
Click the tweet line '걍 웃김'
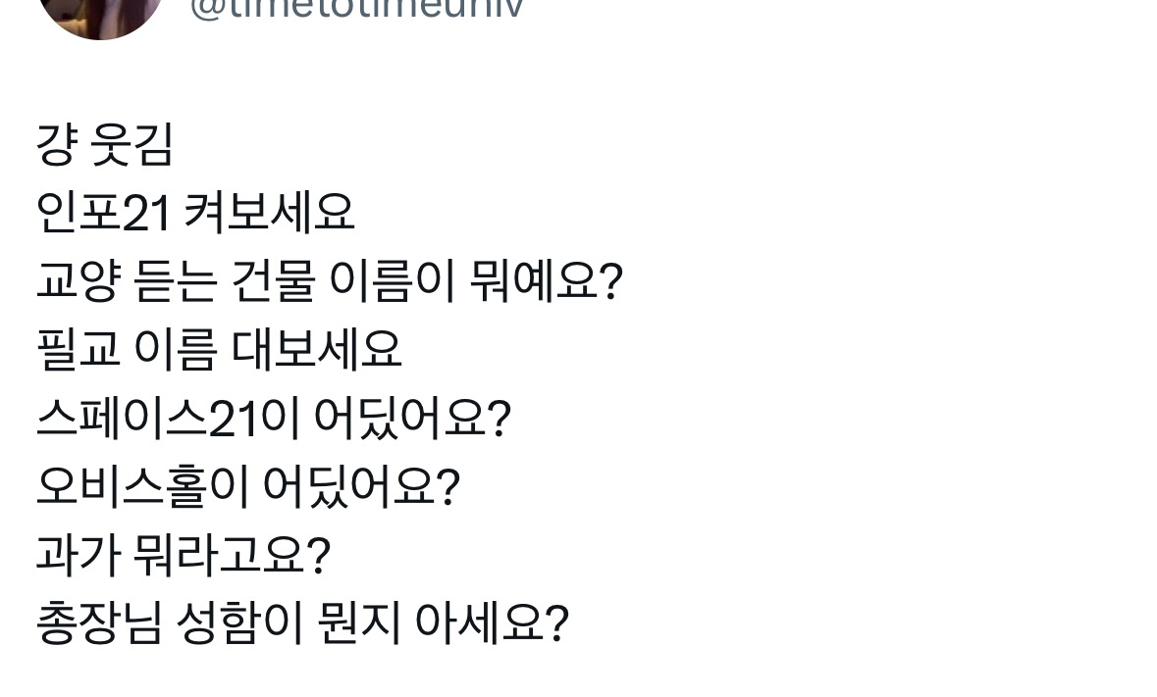(104, 144)
